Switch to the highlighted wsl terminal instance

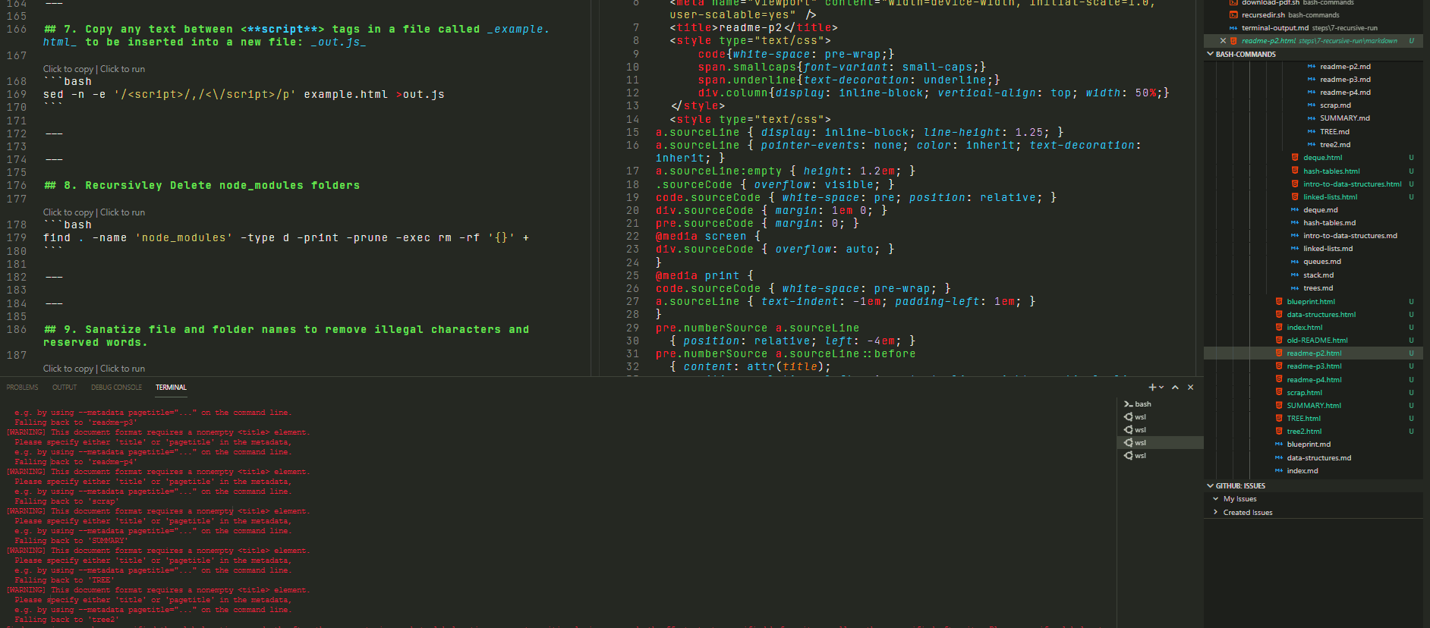(1140, 443)
